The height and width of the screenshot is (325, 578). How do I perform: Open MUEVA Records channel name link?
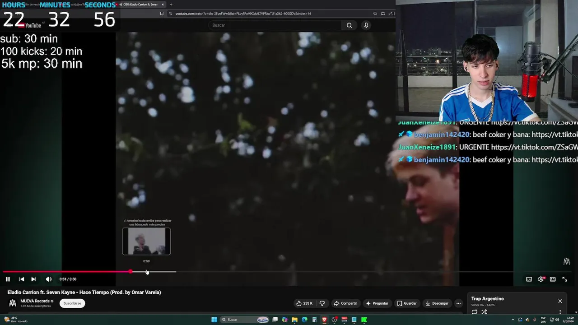coord(35,301)
